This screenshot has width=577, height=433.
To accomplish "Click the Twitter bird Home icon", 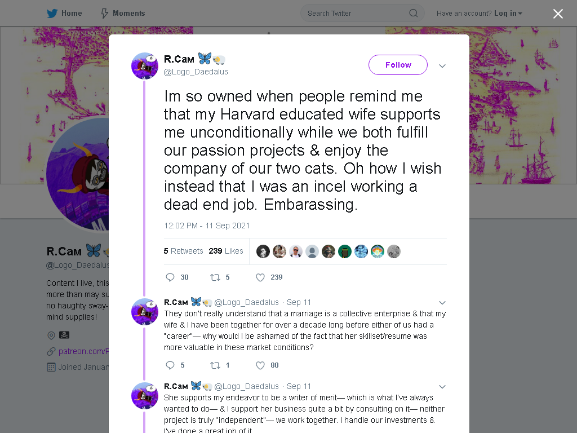I will tap(52, 14).
